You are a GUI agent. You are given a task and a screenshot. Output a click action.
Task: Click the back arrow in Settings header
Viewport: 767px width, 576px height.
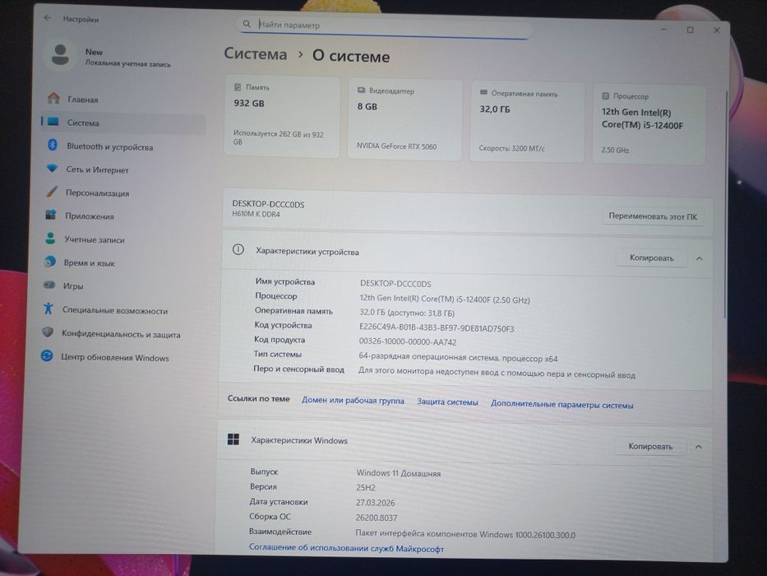click(x=48, y=18)
